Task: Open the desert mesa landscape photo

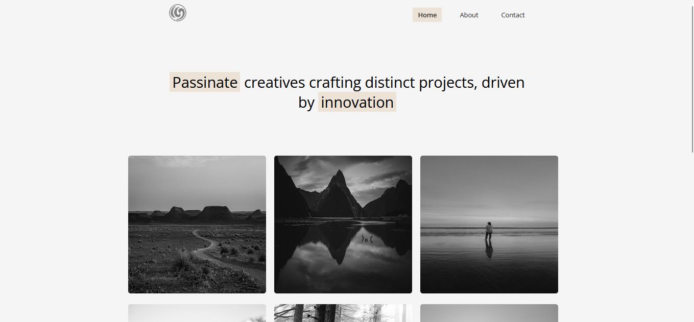Action: 197,225
